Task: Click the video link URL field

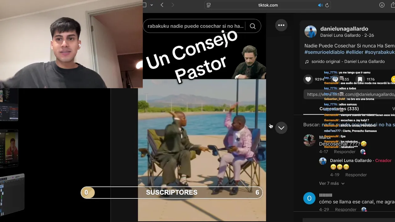Action: (349, 94)
